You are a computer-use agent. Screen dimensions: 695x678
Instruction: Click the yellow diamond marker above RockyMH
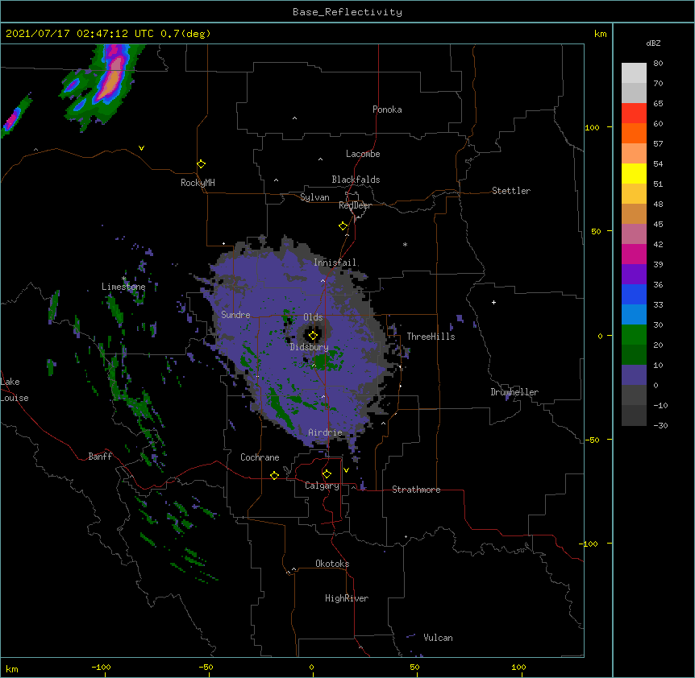coord(201,164)
